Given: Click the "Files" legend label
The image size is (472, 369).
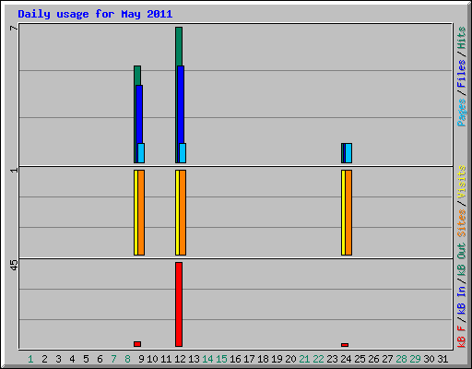Looking at the screenshot, I should pyautogui.click(x=462, y=73).
